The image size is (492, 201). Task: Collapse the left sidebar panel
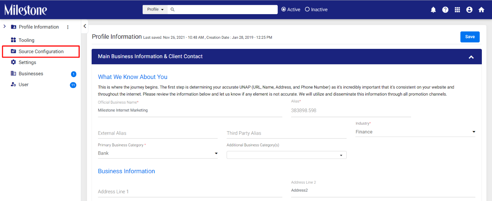(x=85, y=26)
